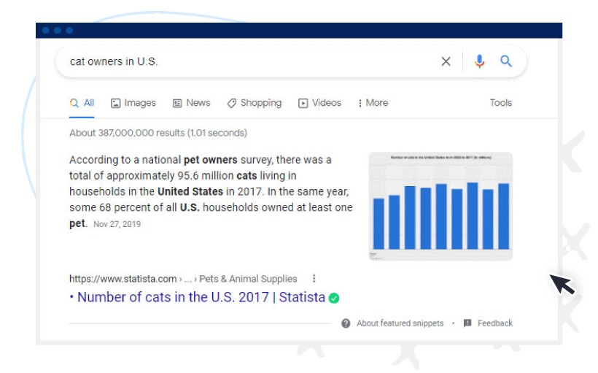Click the statista.com breadcrumb URL
Viewport: 598px width, 373px height.
click(x=123, y=278)
